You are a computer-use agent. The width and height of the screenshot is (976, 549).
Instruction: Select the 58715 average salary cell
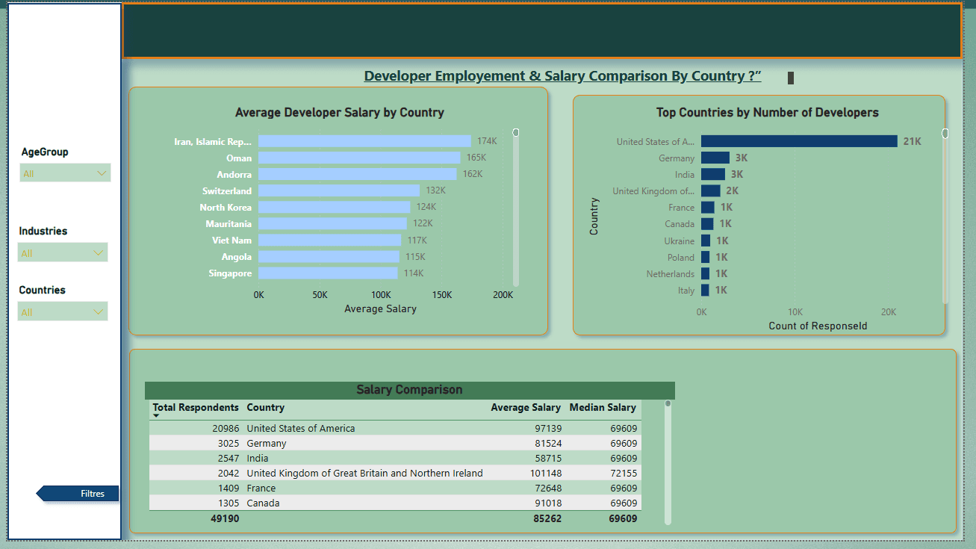click(548, 459)
